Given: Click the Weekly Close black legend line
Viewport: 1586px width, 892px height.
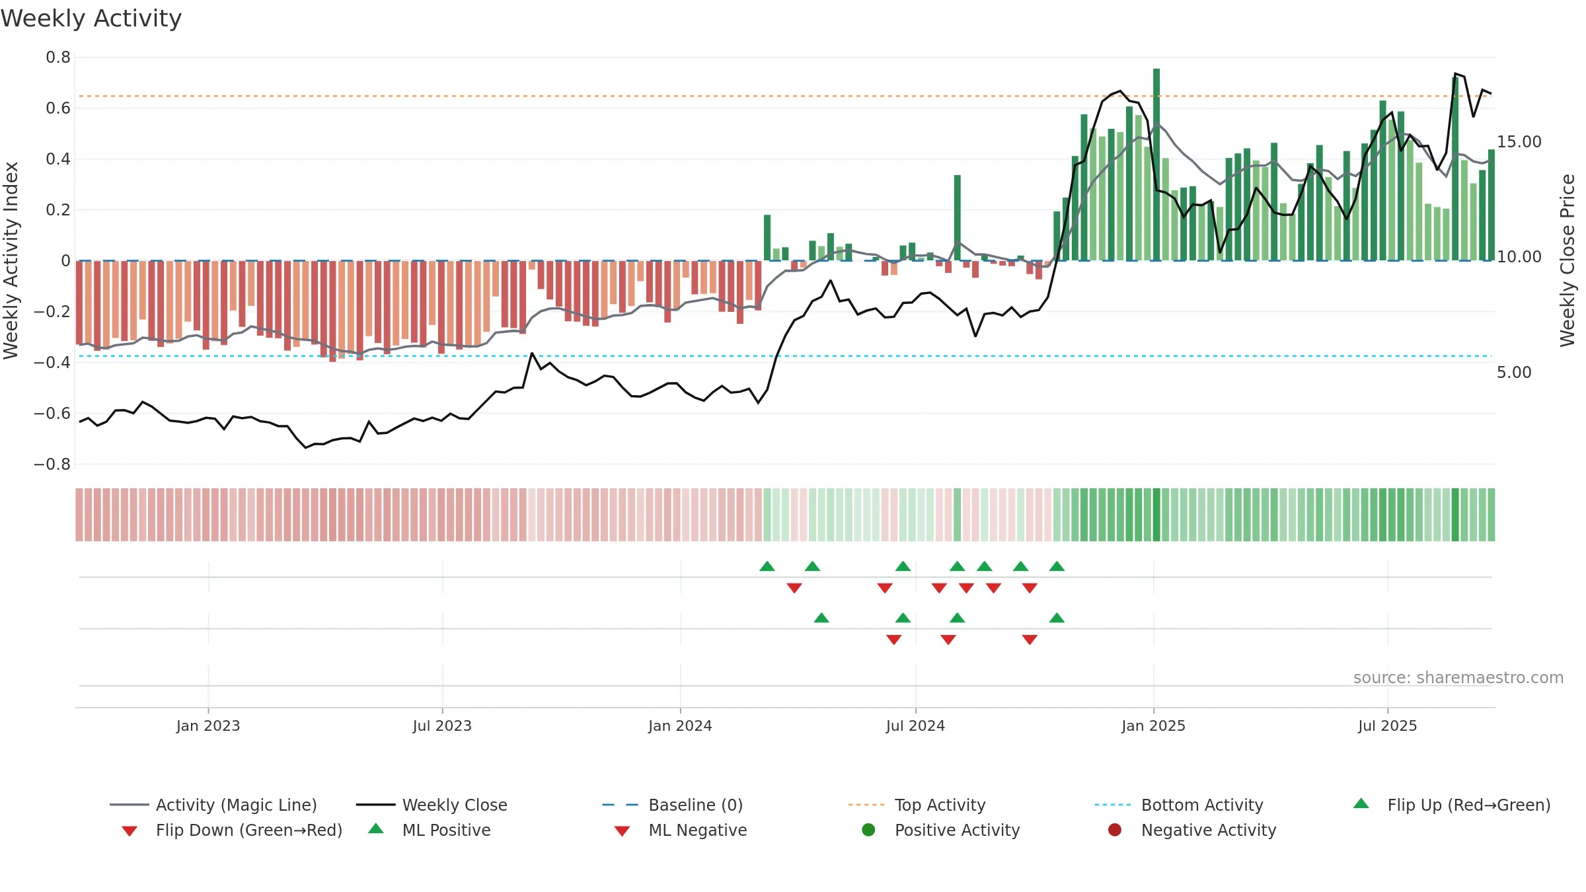Looking at the screenshot, I should click(375, 805).
